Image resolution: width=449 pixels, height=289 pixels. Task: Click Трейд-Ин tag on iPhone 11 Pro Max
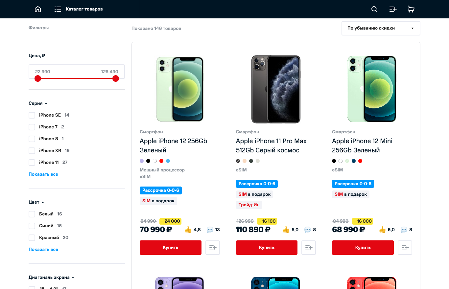[249, 205]
